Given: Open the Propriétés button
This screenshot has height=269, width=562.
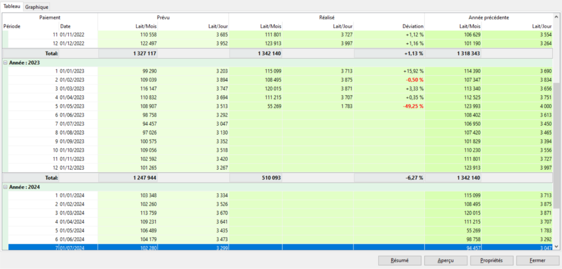Looking at the screenshot, I should point(492,260).
